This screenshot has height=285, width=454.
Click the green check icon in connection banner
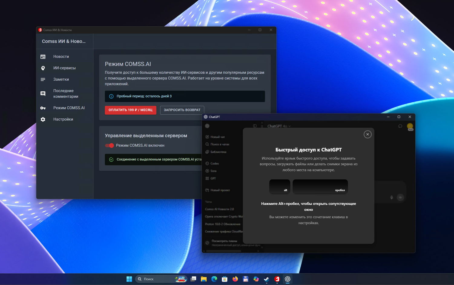(x=111, y=159)
